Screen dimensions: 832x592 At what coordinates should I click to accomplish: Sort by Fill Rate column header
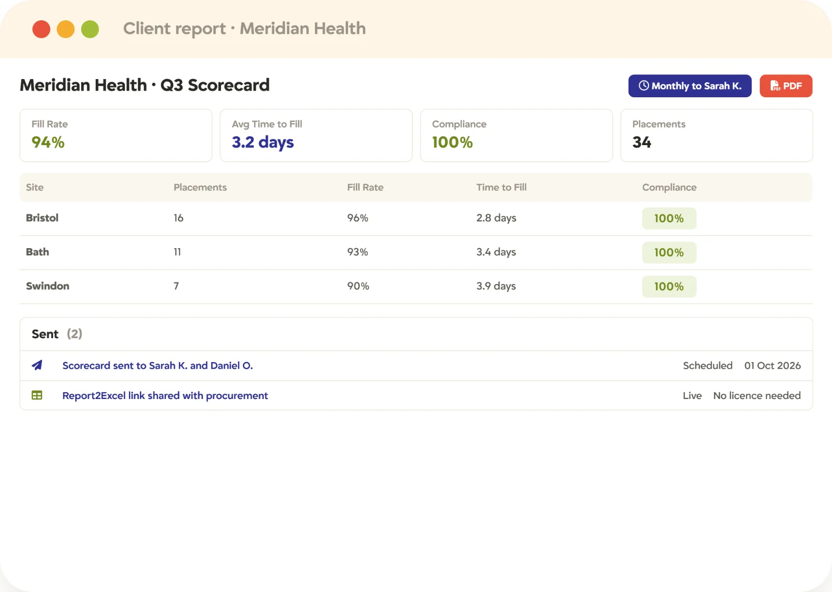[365, 187]
